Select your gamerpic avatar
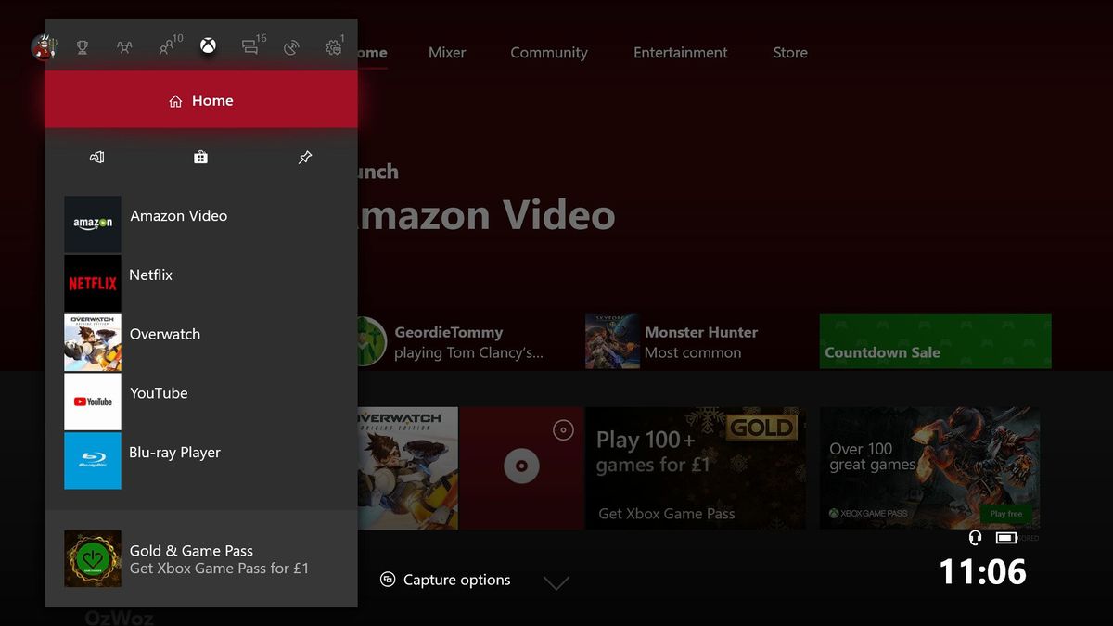Image resolution: width=1113 pixels, height=626 pixels. click(44, 45)
